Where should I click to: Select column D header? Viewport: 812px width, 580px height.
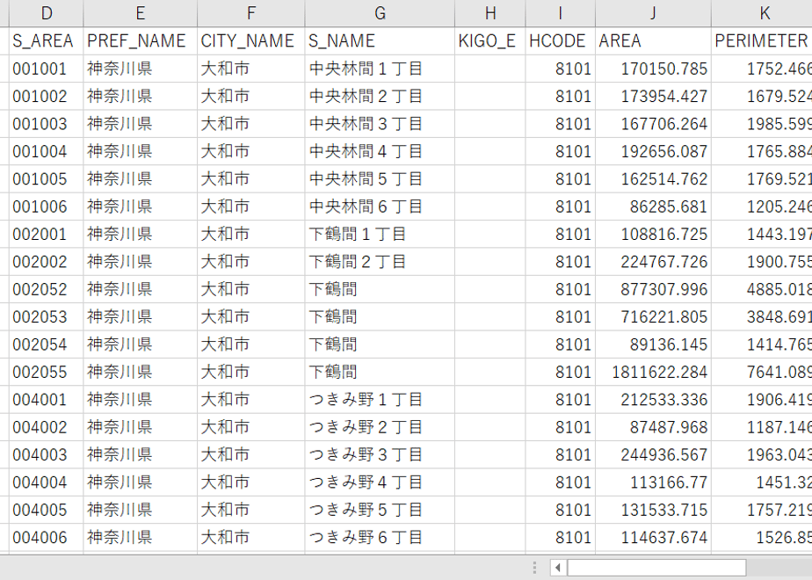click(46, 13)
